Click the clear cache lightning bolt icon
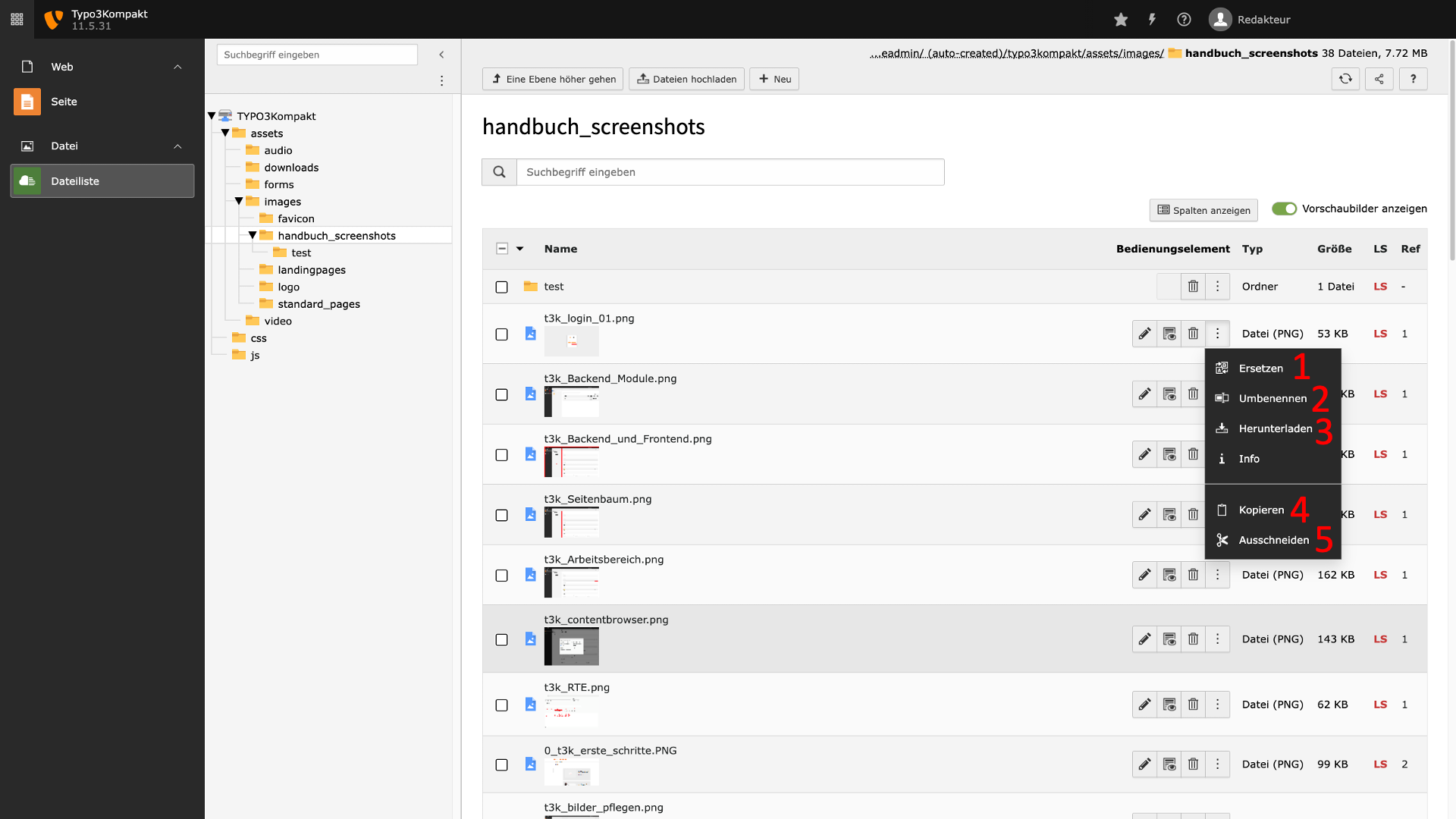 (x=1152, y=20)
